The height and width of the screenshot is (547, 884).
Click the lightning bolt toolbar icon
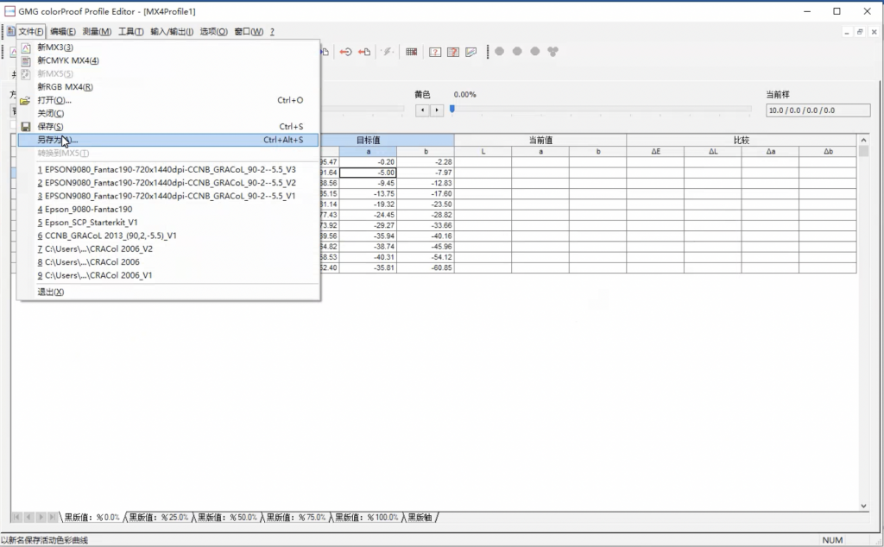[388, 52]
